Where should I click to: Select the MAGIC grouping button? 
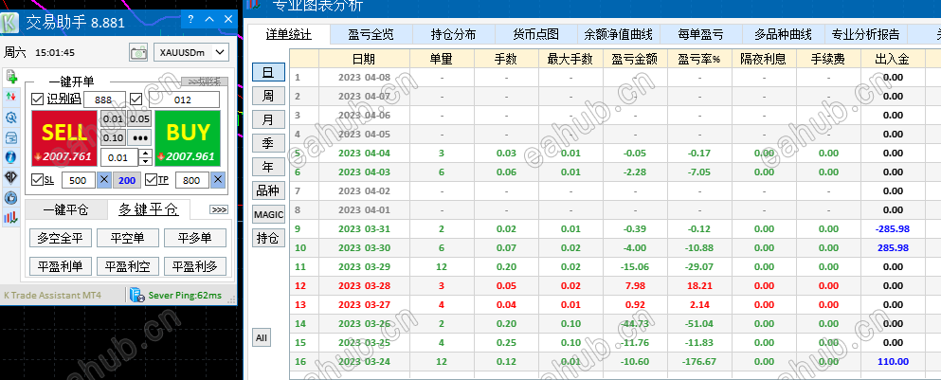click(268, 214)
